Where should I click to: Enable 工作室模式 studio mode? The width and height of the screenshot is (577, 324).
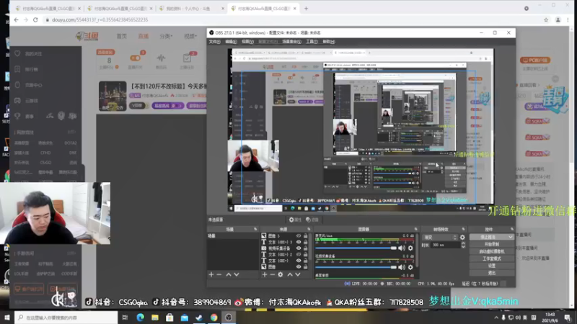[x=492, y=258]
